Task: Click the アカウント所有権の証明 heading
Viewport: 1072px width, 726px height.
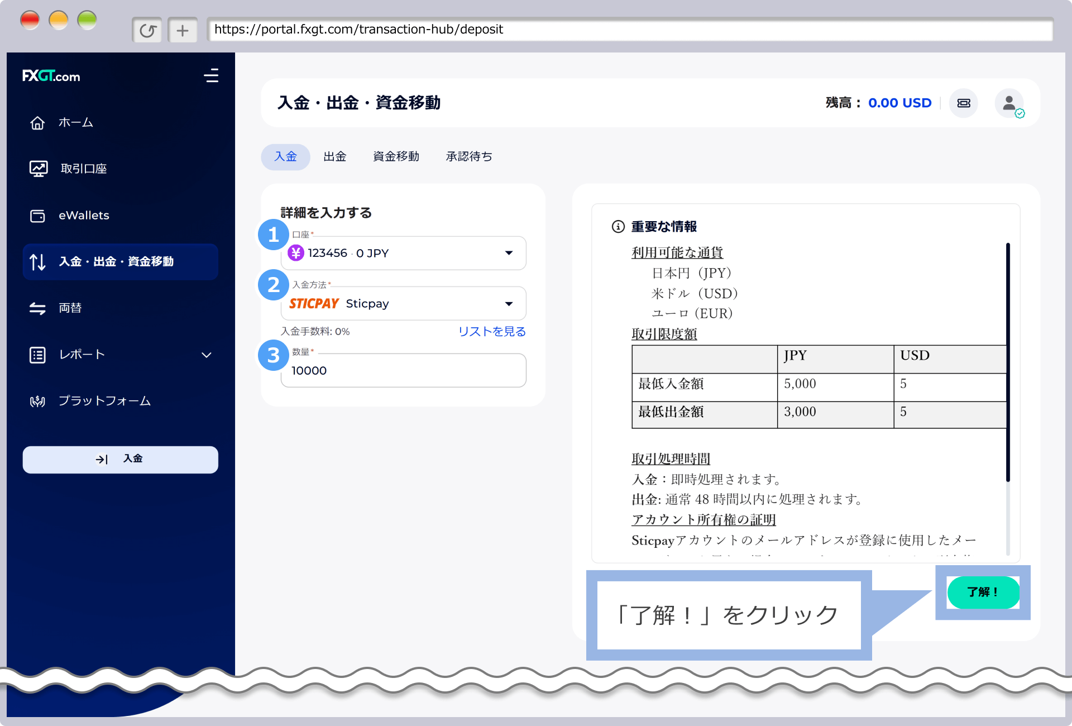Action: (x=703, y=519)
